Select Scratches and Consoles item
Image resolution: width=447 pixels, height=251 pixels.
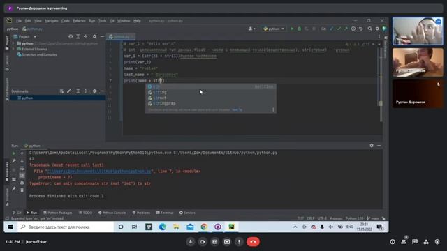(x=39, y=54)
